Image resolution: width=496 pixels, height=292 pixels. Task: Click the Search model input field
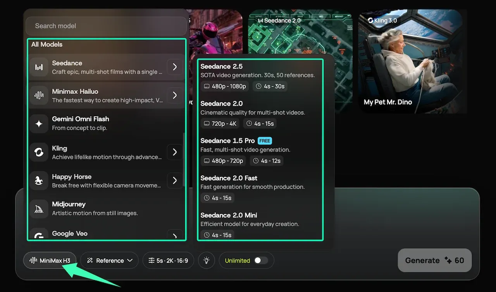click(x=106, y=26)
